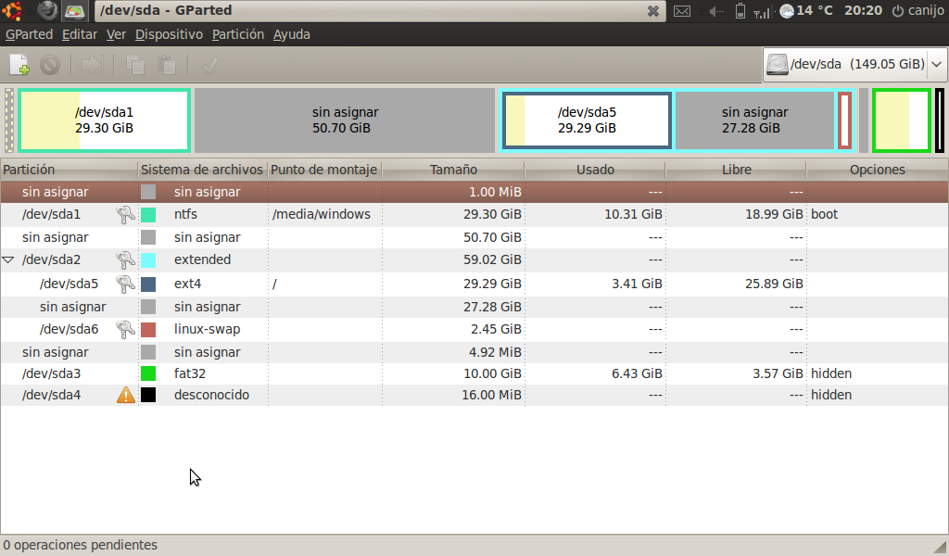Click the Delete partition toolbar icon
Screen dimensions: 949x556
click(x=50, y=65)
